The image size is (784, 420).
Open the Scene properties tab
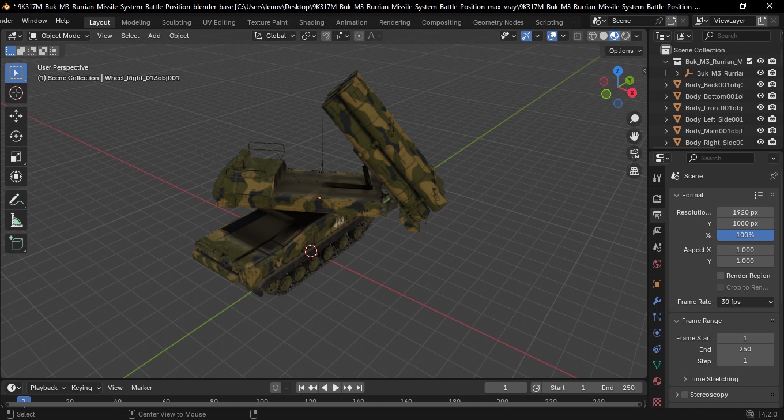657,247
